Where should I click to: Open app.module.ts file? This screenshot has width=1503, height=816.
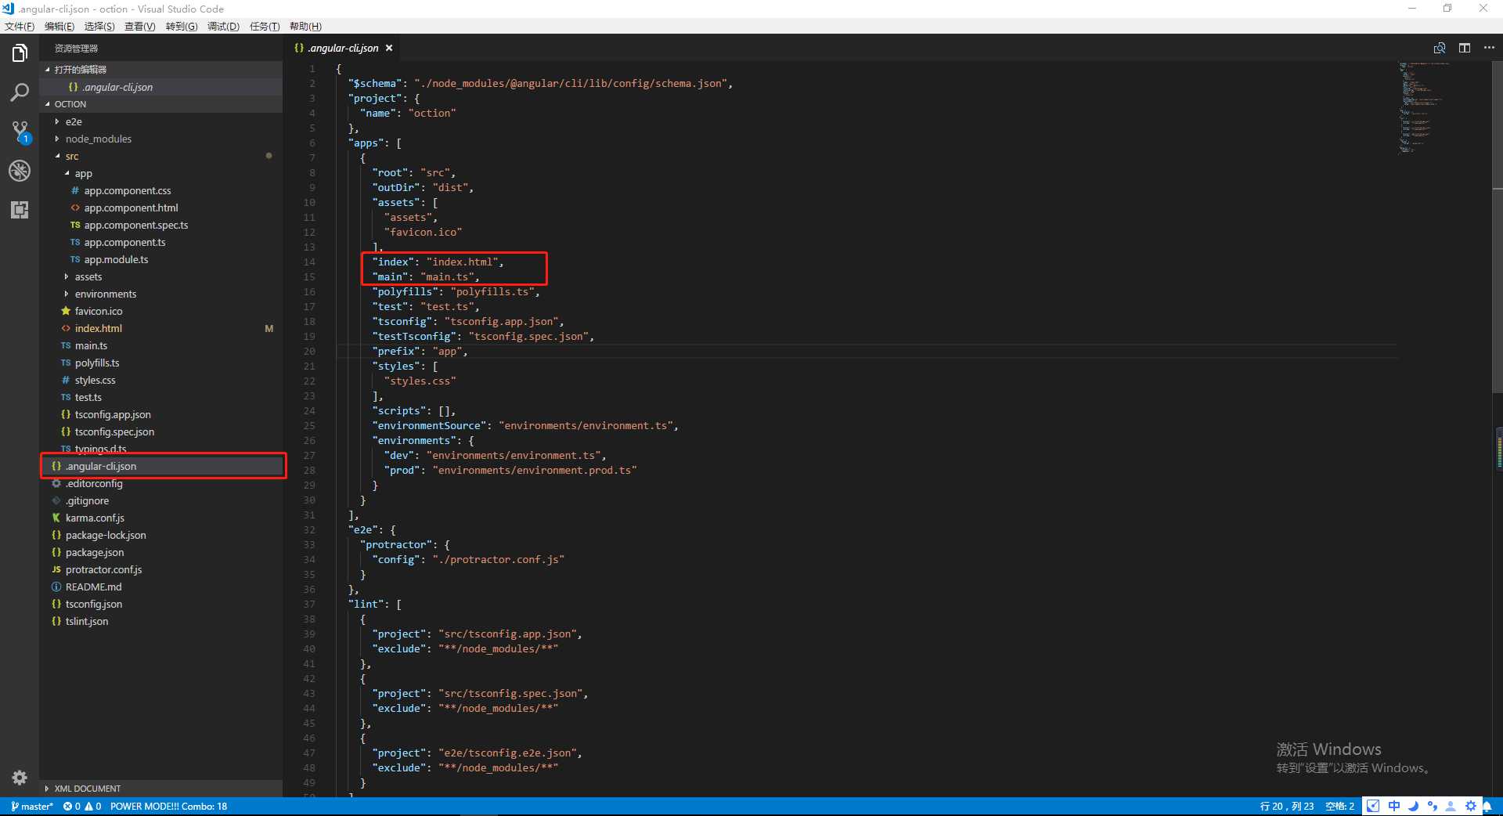click(x=161, y=259)
